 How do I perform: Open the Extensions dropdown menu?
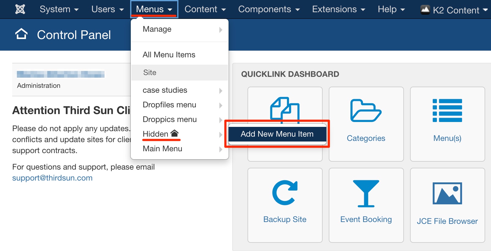pyautogui.click(x=339, y=9)
